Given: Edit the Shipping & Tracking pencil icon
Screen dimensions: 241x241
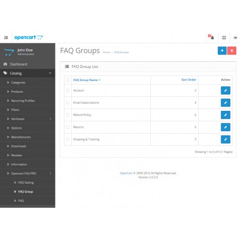Looking at the screenshot, I should (226, 139).
